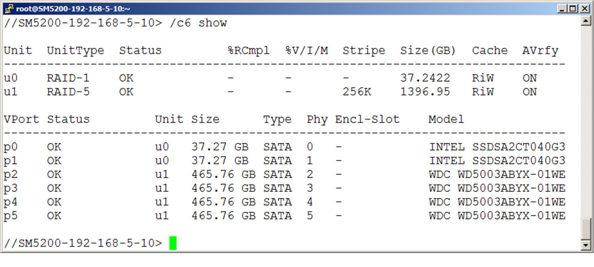
Task: Click the Stripe column header
Action: click(x=364, y=50)
